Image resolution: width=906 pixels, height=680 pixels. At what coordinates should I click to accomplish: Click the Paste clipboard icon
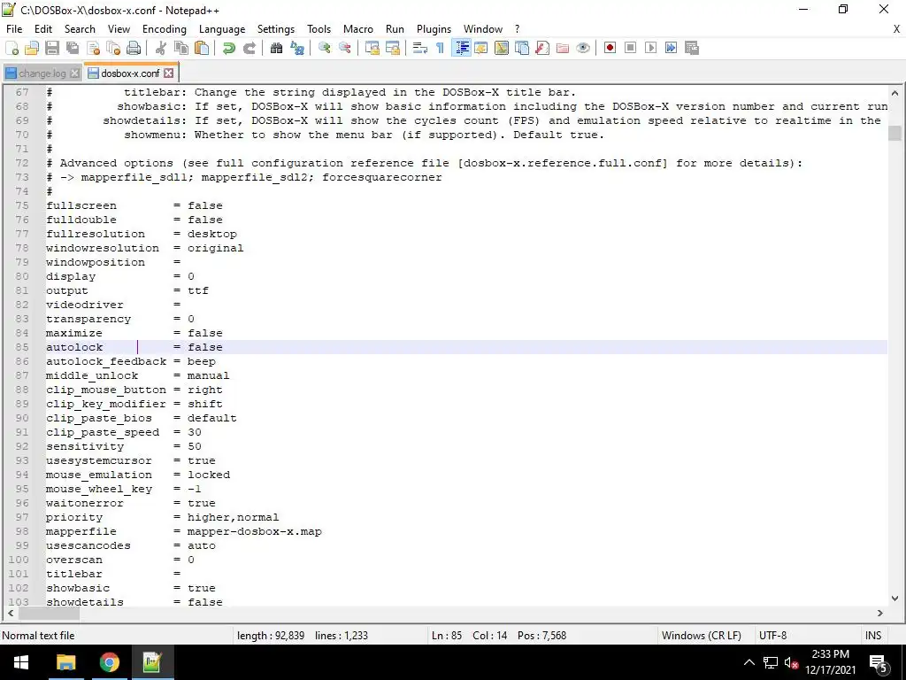202,48
